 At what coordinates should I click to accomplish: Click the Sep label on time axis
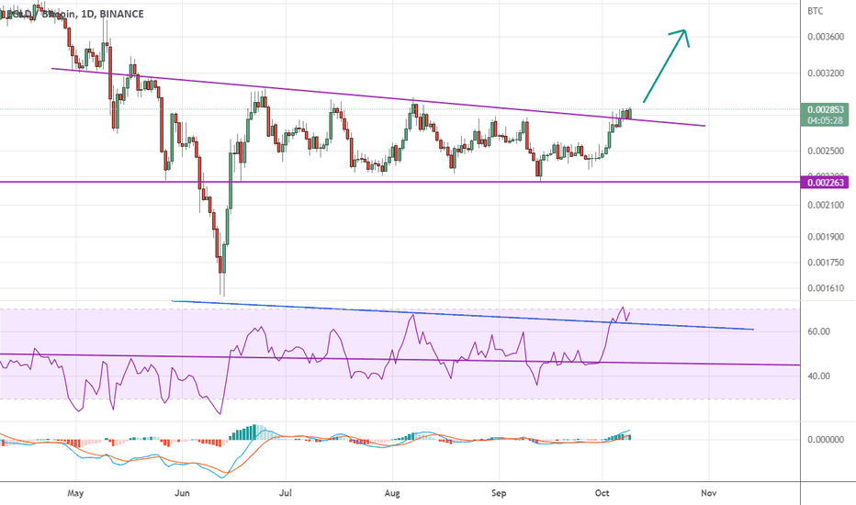tap(499, 493)
